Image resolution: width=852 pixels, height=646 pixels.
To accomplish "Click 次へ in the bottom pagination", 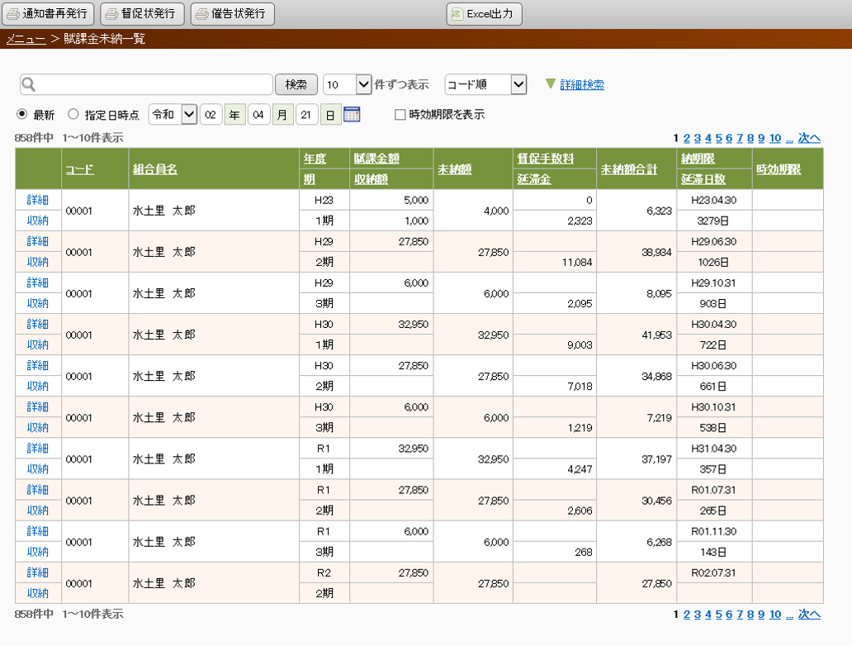I will [809, 615].
